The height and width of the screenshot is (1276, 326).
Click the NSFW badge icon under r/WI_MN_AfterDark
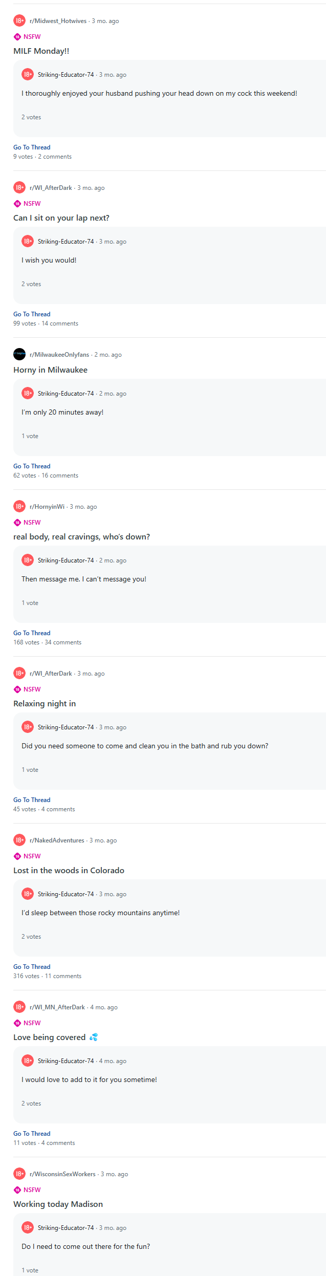point(17,1023)
